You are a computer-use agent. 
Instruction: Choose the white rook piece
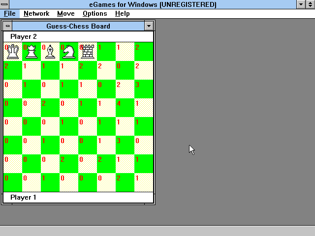point(88,51)
